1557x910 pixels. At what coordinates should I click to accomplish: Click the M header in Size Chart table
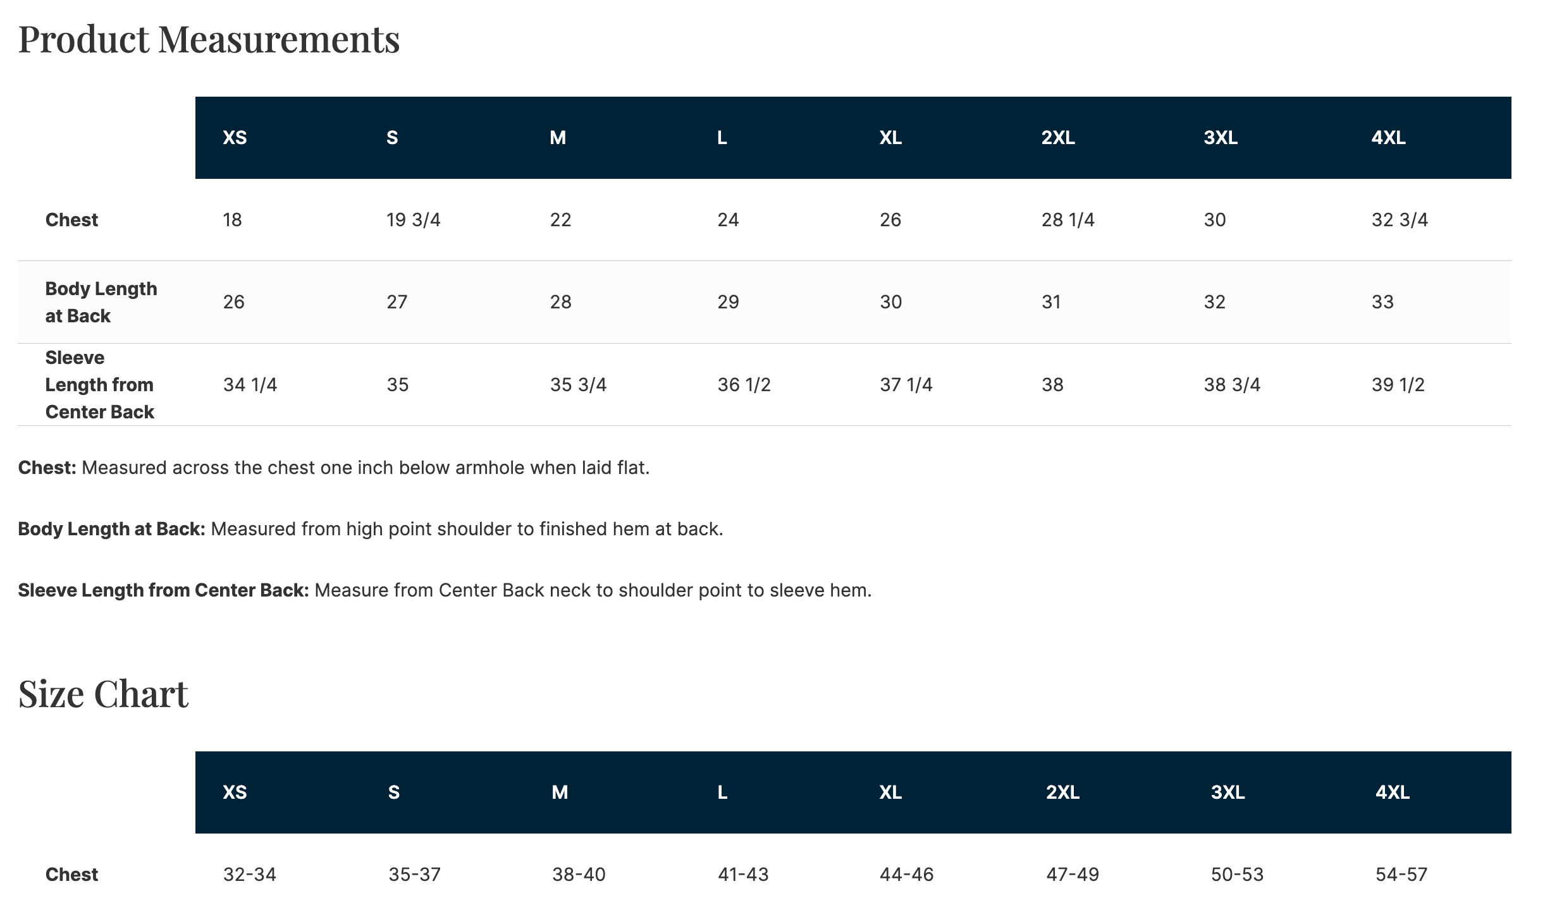click(560, 792)
